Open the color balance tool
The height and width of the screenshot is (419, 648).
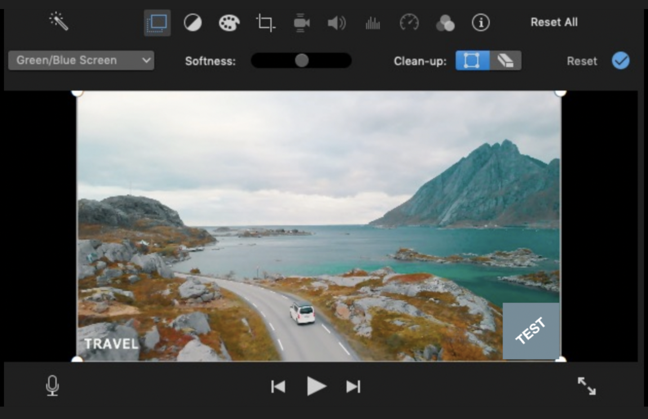point(193,23)
